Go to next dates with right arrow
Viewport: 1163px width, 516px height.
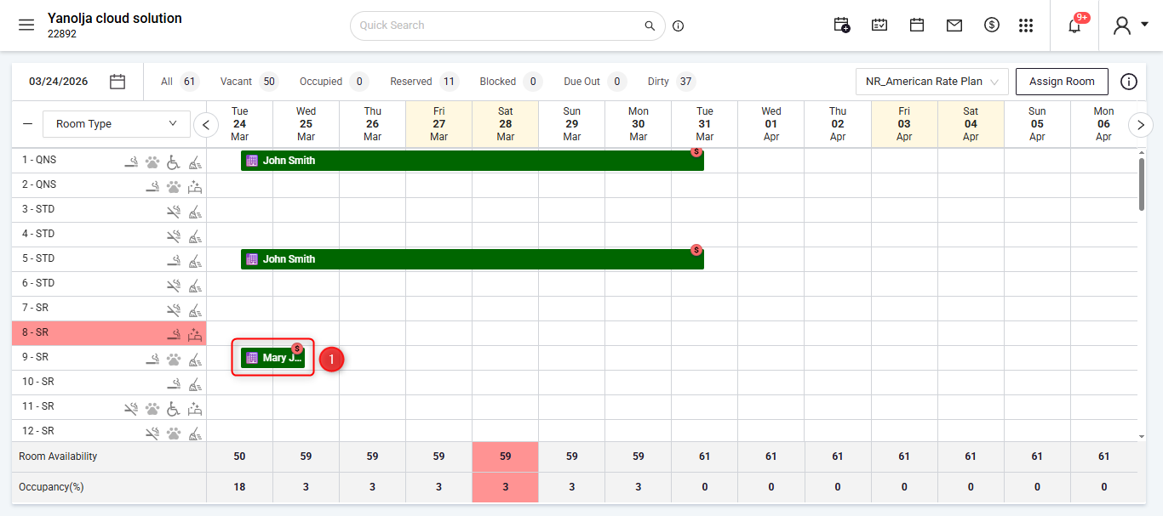coord(1141,125)
